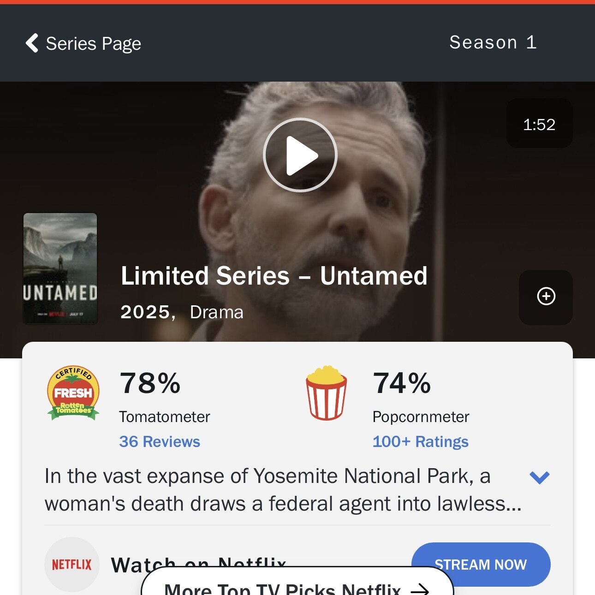Open the 36 Reviews link

point(160,441)
